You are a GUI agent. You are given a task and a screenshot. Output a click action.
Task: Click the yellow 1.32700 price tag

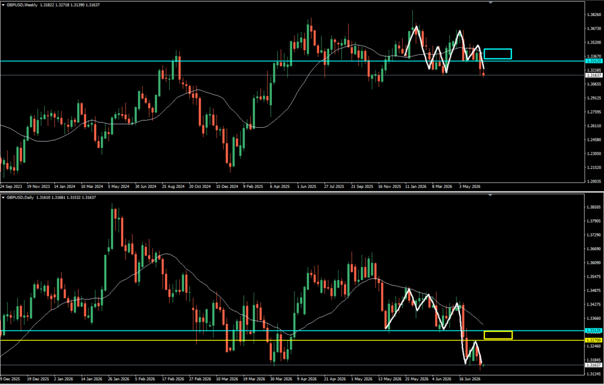(x=594, y=340)
